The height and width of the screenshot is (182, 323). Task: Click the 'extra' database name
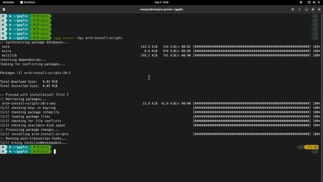click(x=7, y=51)
